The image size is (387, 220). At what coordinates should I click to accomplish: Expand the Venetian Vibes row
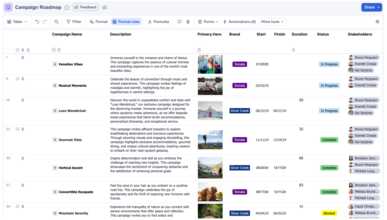click(55, 64)
